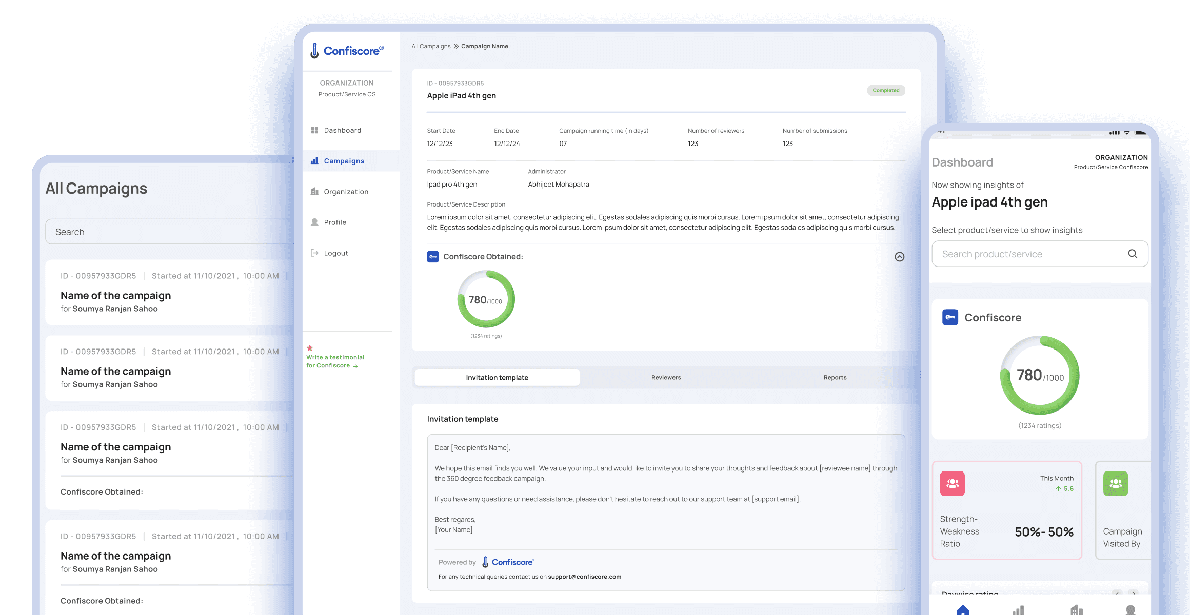Open Profile from the sidebar
The width and height of the screenshot is (1190, 615).
tap(335, 222)
